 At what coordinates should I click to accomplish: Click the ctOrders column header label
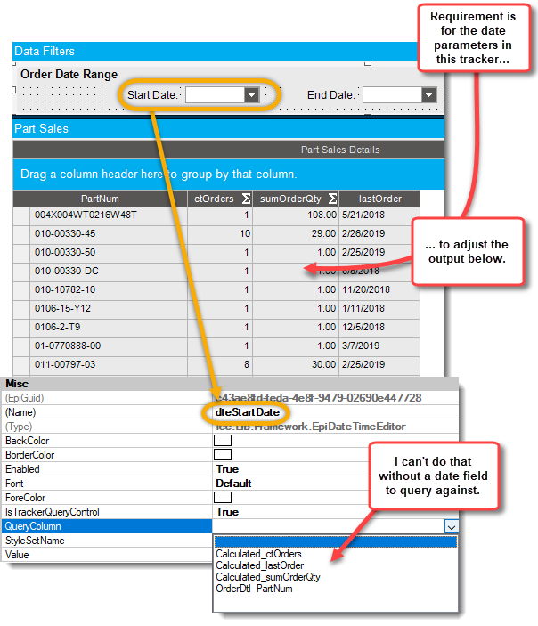pos(214,199)
